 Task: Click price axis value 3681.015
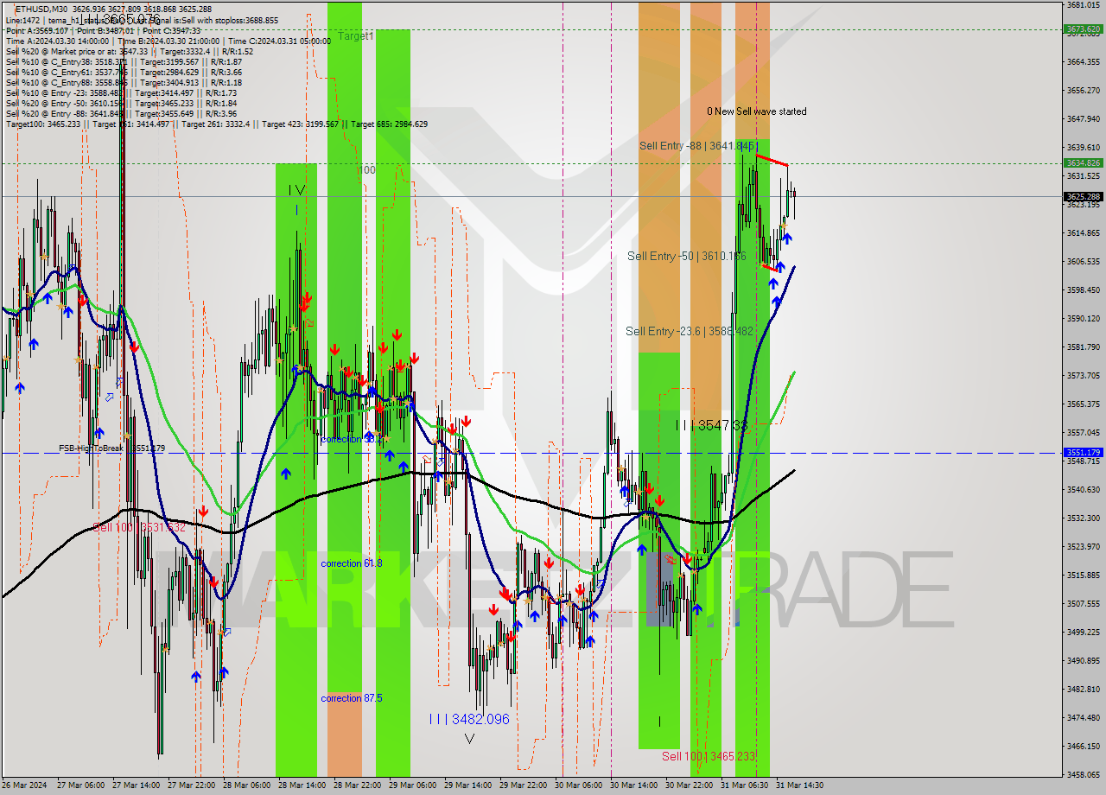[x=1084, y=4]
